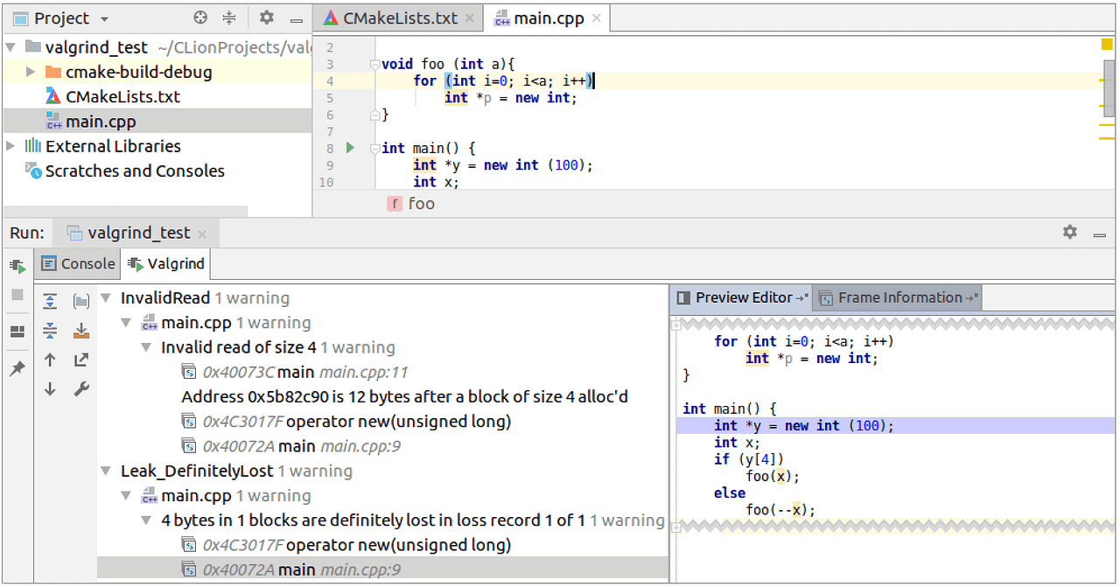The height and width of the screenshot is (587, 1120).
Task: Open warning source externally via arrow icon
Action: pyautogui.click(x=81, y=360)
